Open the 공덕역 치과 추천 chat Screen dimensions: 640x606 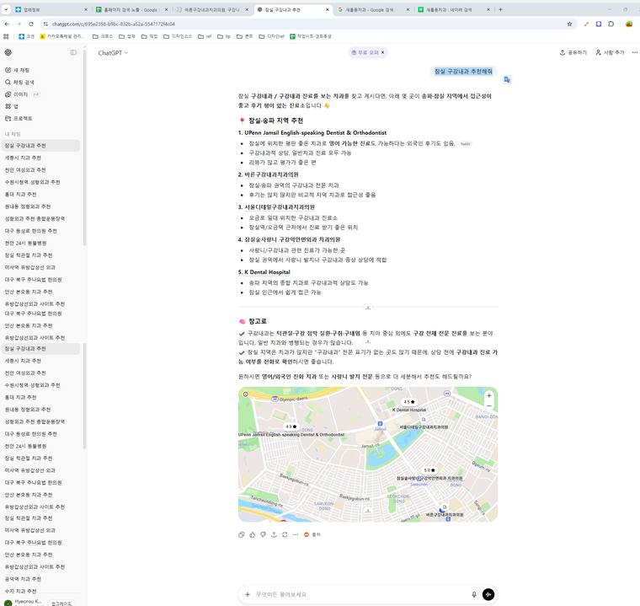pyautogui.click(x=23, y=579)
